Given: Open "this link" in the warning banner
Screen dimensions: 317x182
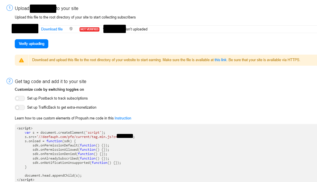Looking at the screenshot, I should click(220, 60).
